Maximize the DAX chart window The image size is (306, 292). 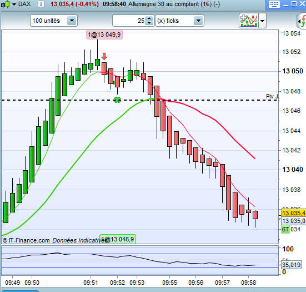294,4
